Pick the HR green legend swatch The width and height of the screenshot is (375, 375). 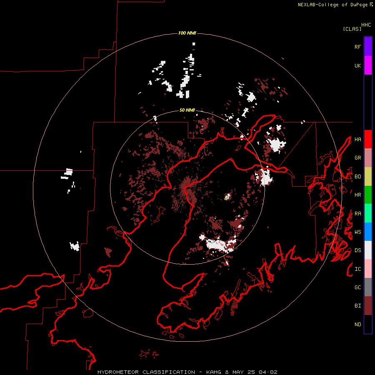[368, 195]
